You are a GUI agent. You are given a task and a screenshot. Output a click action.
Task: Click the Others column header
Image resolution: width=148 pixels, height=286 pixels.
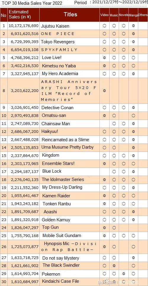click(x=143, y=15)
